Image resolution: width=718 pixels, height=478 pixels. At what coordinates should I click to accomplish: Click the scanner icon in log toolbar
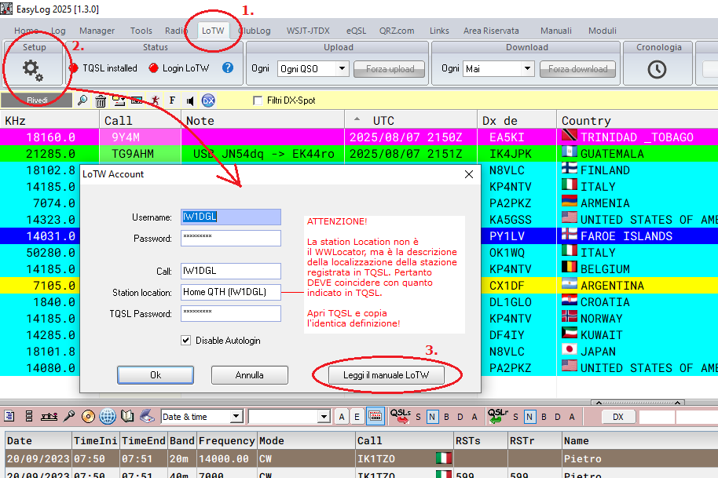point(148,416)
